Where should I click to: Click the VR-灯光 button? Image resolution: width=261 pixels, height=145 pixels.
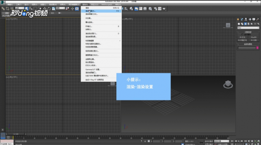[x=242, y=37]
